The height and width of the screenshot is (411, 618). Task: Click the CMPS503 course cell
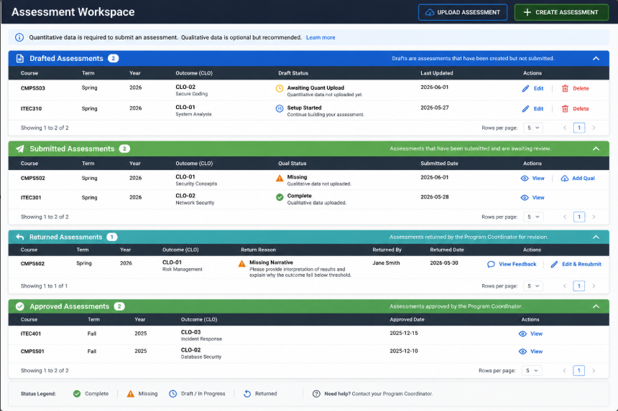(33, 88)
